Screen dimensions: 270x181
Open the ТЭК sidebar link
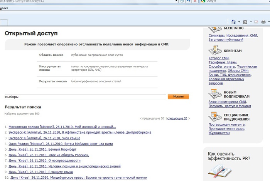pyautogui.click(x=223, y=75)
